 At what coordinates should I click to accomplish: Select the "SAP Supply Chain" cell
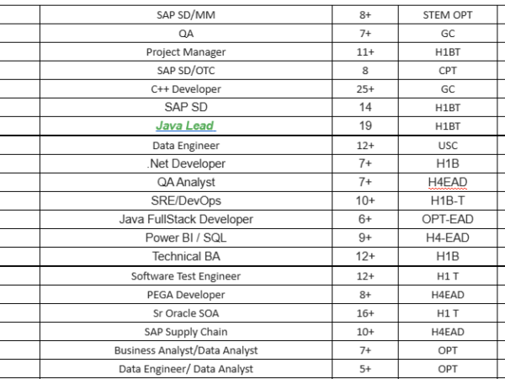(x=185, y=332)
